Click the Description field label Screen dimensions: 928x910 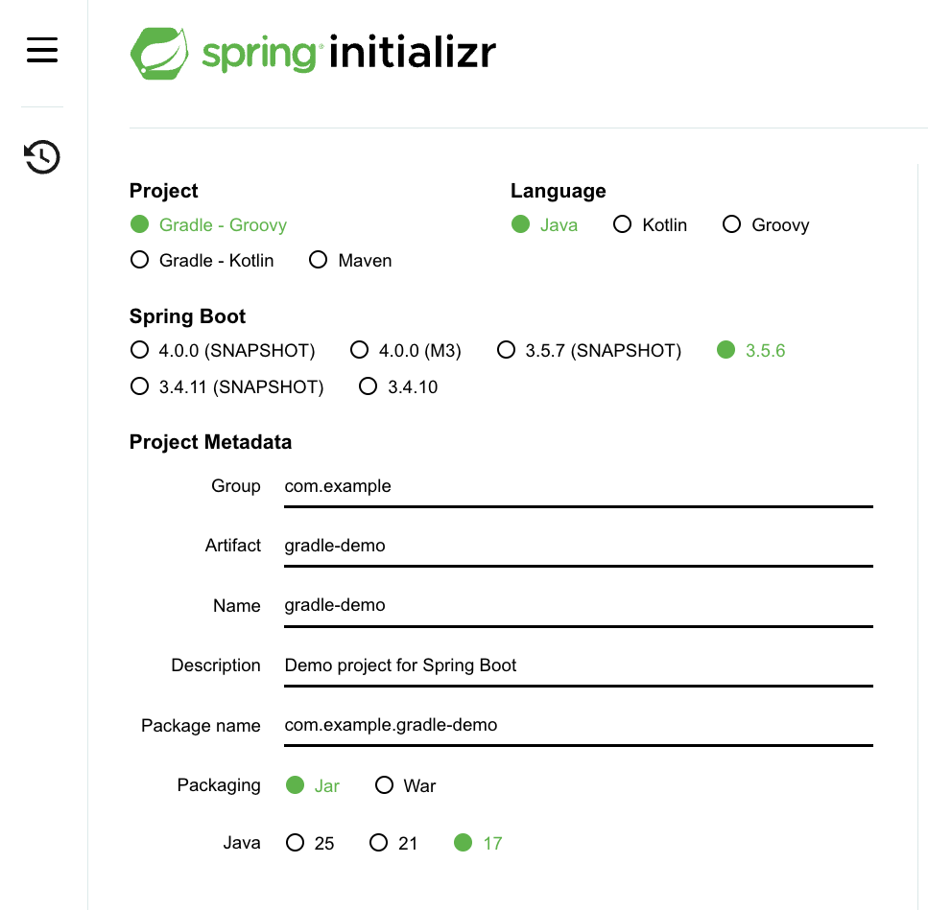[x=215, y=665]
